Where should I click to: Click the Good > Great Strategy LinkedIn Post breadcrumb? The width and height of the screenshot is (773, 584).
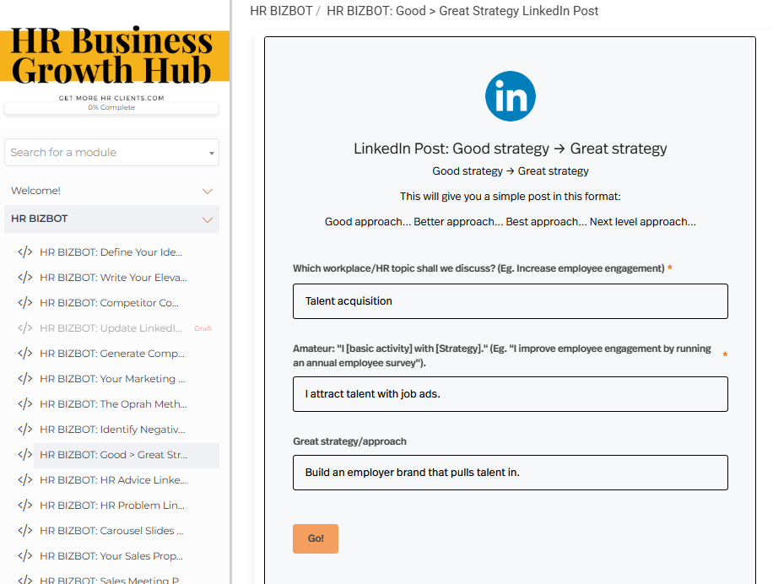coord(462,11)
